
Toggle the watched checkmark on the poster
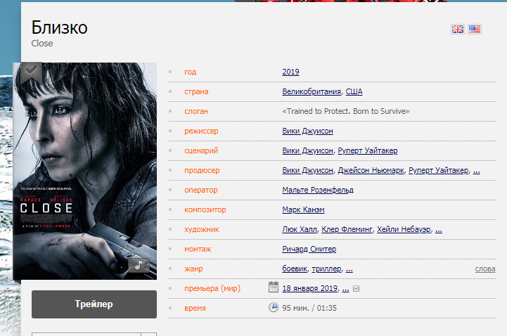(x=30, y=71)
